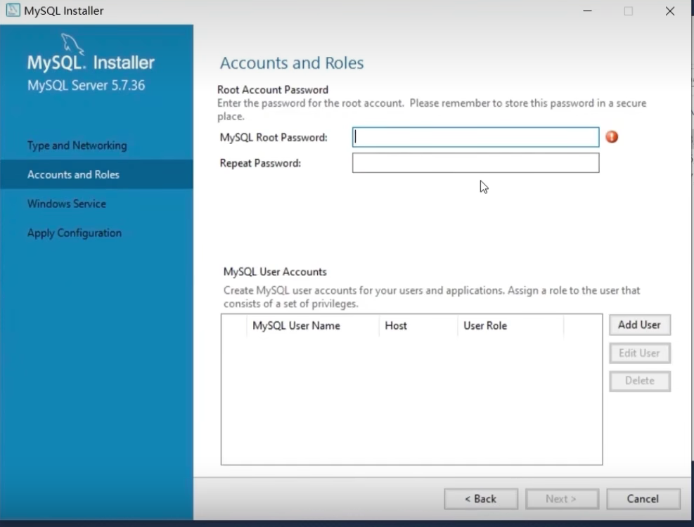The height and width of the screenshot is (527, 694).
Task: Click the Next button
Action: [562, 499]
